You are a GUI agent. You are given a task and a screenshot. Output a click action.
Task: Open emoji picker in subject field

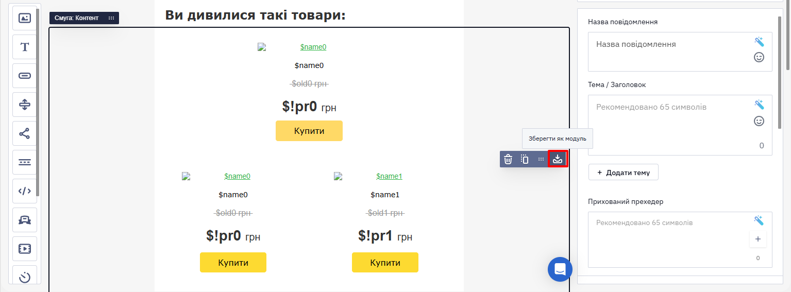point(759,121)
